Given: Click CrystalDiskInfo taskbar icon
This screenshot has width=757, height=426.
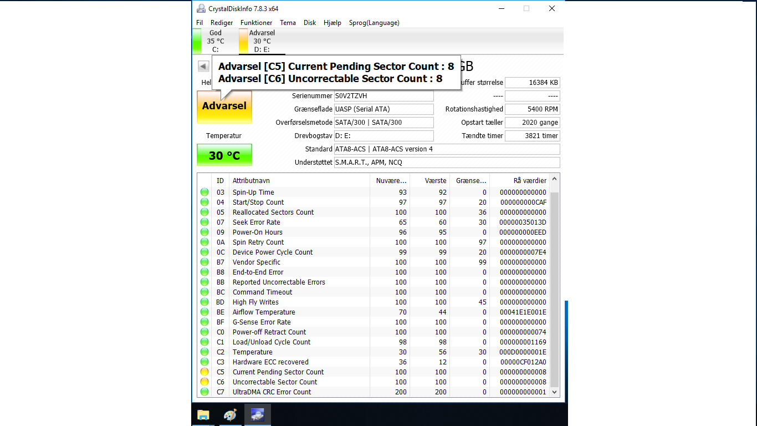Looking at the screenshot, I should pos(257,415).
